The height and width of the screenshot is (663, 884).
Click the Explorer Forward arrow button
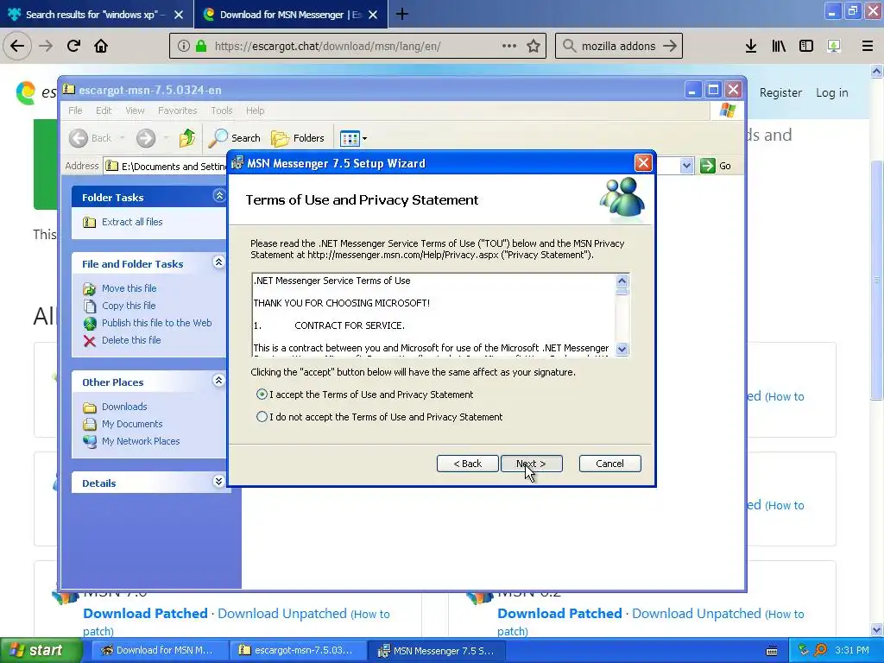(145, 138)
